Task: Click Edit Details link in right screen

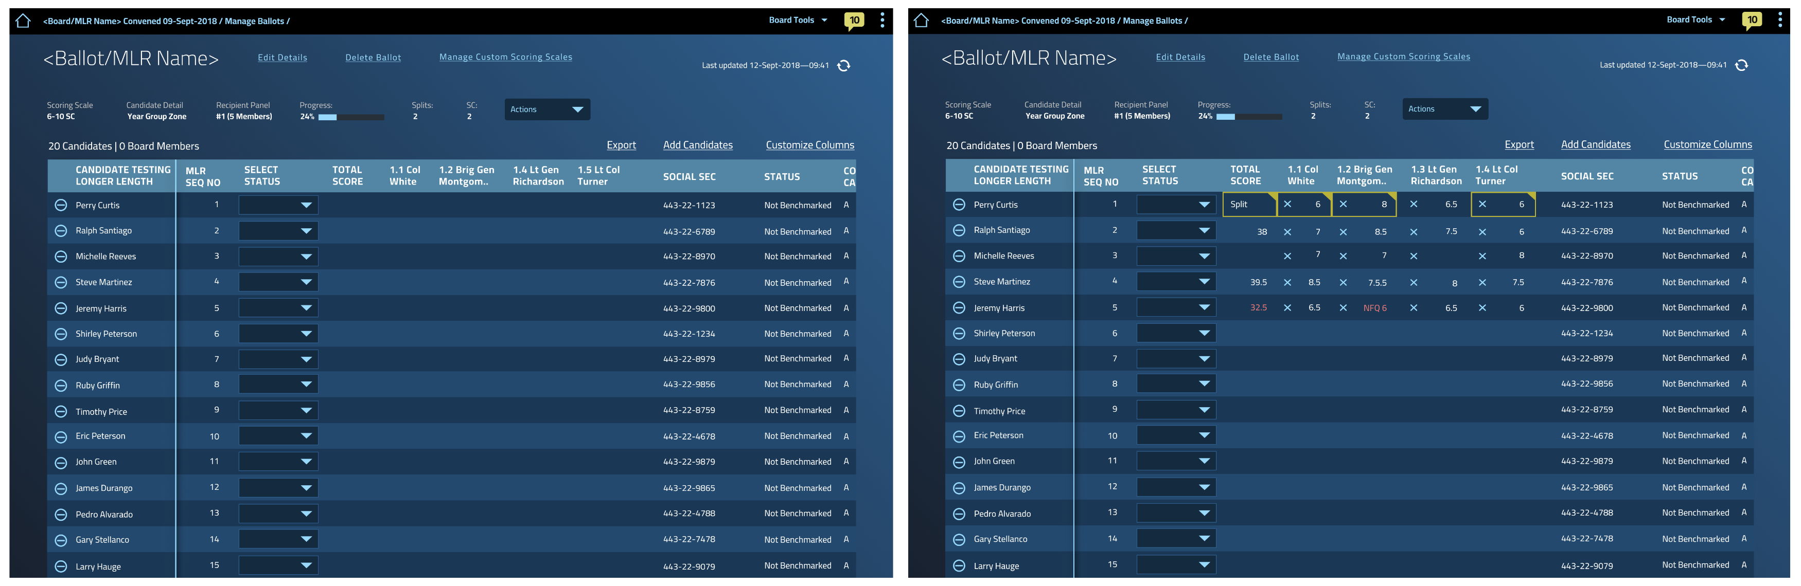Action: click(x=1180, y=57)
